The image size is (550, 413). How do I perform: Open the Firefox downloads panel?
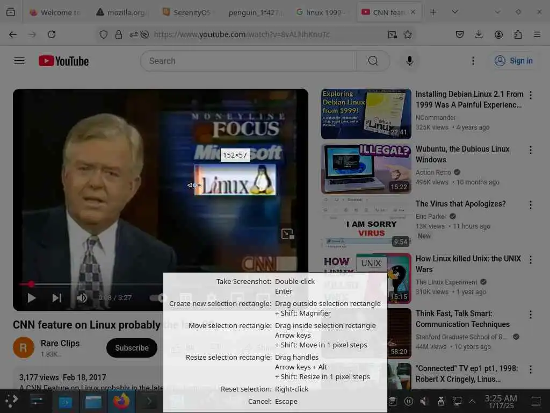479,34
